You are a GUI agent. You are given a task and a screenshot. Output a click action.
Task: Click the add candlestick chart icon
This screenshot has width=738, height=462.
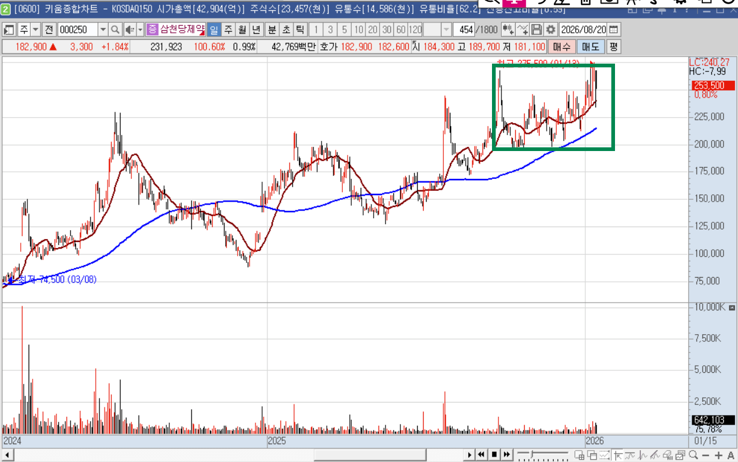point(508,30)
